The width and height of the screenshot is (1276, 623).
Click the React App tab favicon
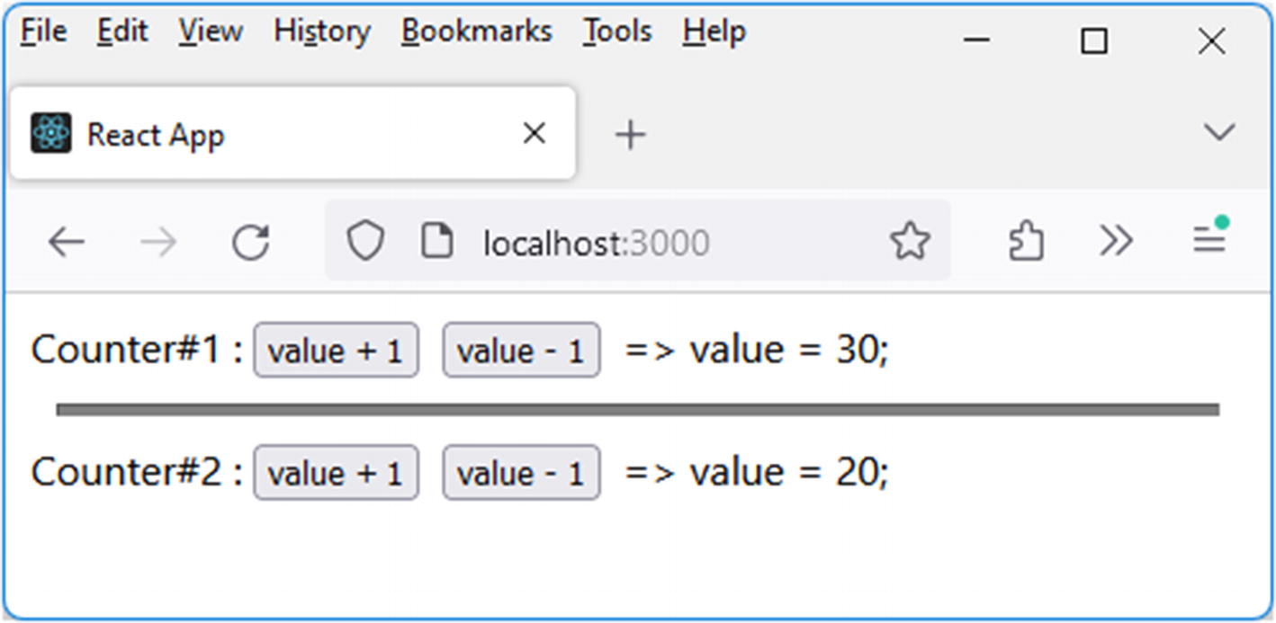click(x=51, y=134)
